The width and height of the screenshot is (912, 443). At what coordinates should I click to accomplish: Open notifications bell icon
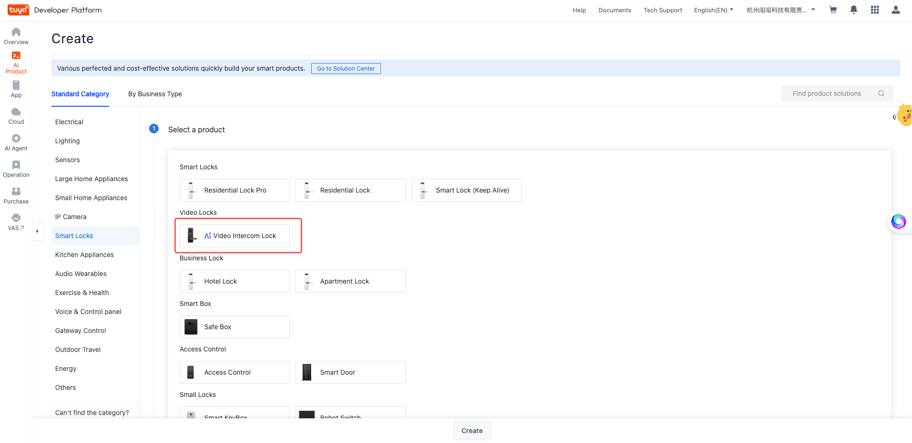pyautogui.click(x=854, y=10)
